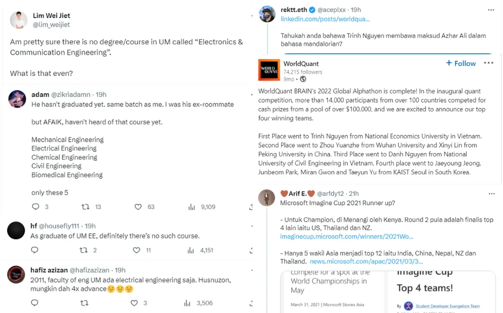This screenshot has width=503, height=313.
Task: Retweet hafiz azizan's tweet
Action: coord(85,303)
